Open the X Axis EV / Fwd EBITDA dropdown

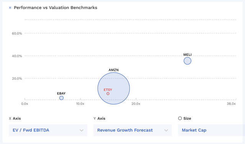point(48,130)
